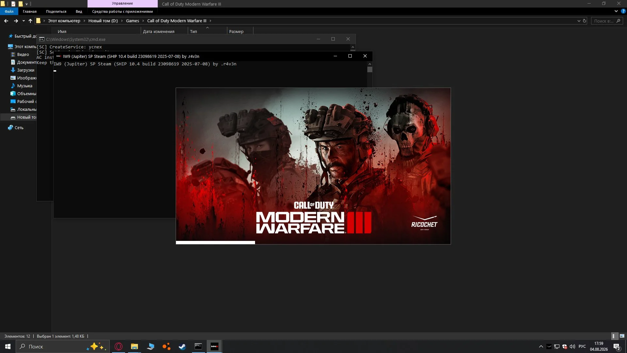Open Opera browser from the taskbar
627x353 pixels.
pos(119,346)
